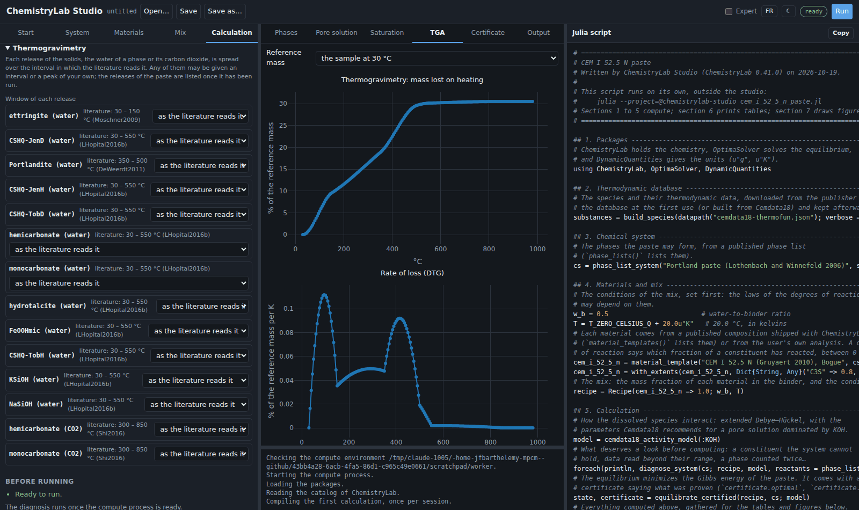Open monocarbonate (CO2) window dropdown
Image resolution: width=859 pixels, height=510 pixels.
coord(201,454)
